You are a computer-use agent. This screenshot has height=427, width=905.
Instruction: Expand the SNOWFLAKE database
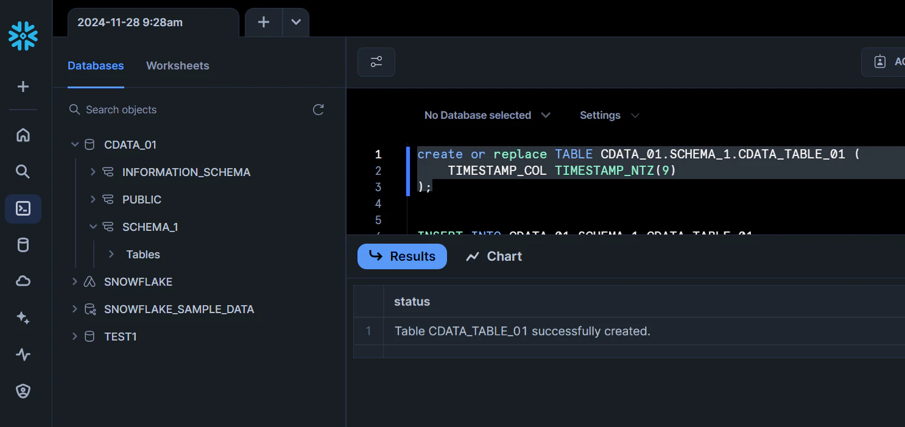pyautogui.click(x=75, y=282)
